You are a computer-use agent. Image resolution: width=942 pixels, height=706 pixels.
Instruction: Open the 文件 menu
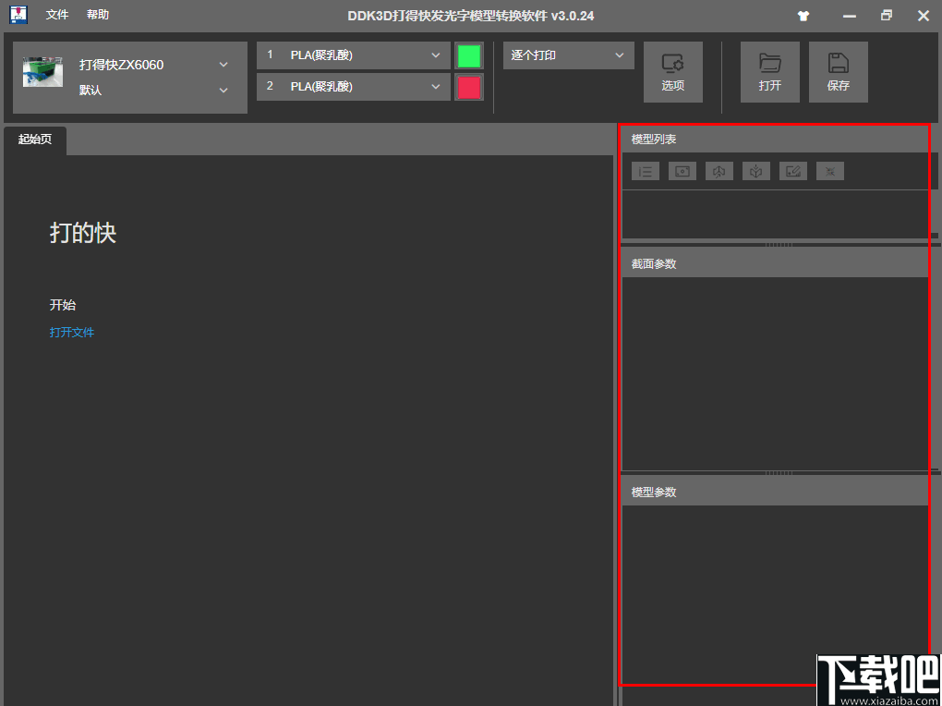(x=56, y=15)
